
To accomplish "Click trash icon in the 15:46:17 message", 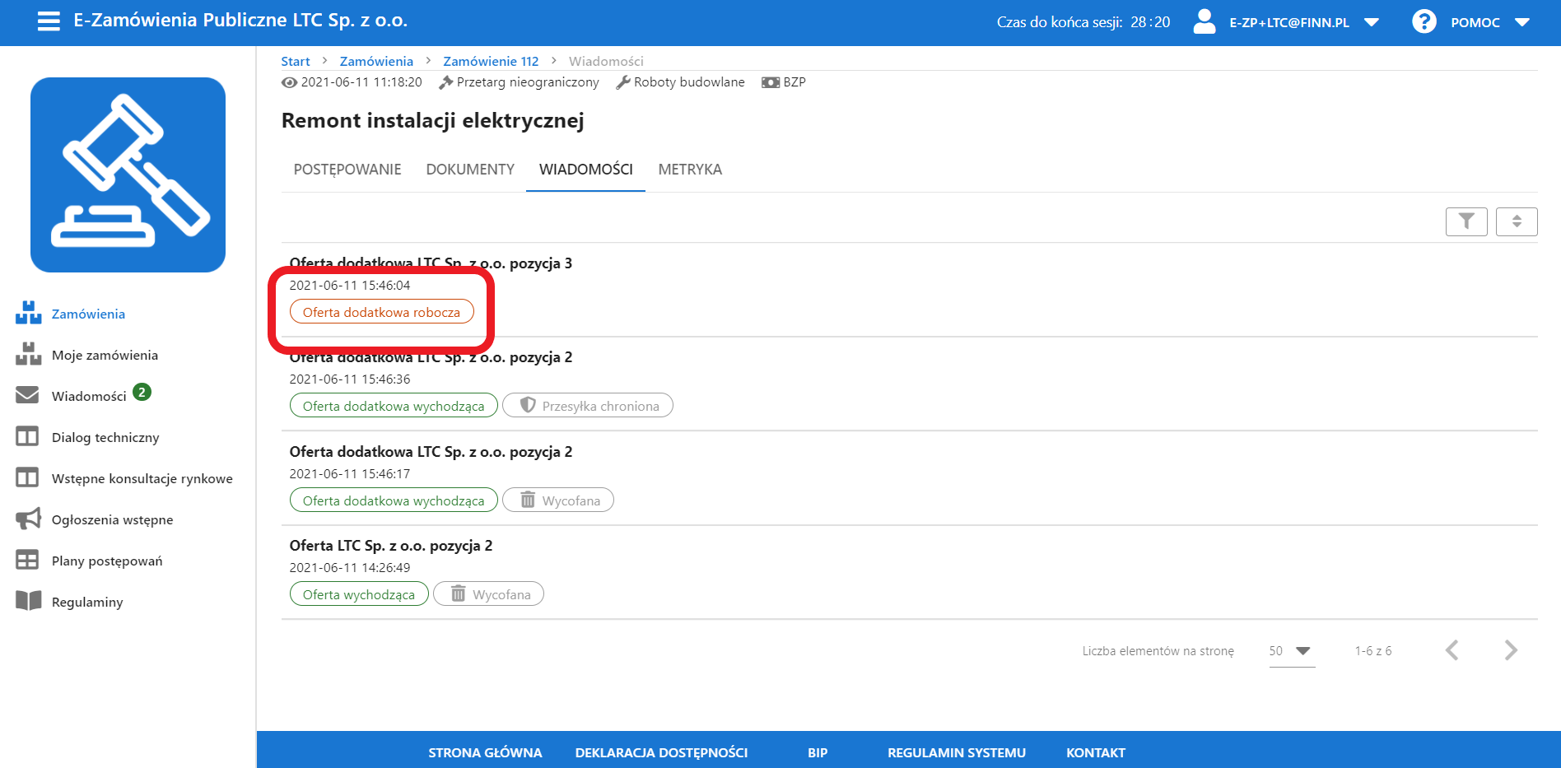I will click(x=529, y=500).
